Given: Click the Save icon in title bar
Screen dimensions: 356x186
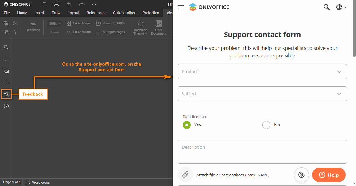Looking at the screenshot, I should (x=44, y=4).
